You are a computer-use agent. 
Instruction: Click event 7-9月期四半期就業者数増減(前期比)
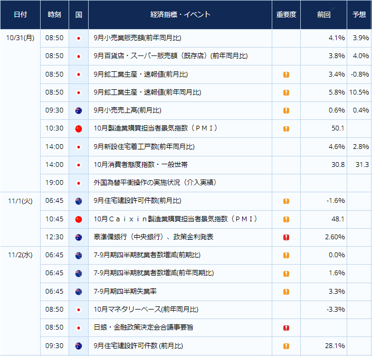(147, 255)
